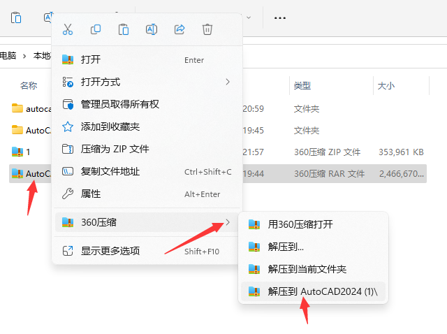Click the 353,961 KB size cell
Viewport: 447px width, 334px height.
(x=401, y=152)
